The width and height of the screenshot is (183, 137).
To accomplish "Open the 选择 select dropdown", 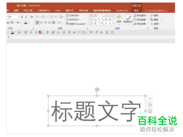I will [x=155, y=24].
